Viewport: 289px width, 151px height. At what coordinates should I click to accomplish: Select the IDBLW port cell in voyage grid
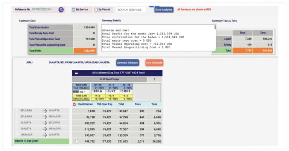pyautogui.click(x=98, y=91)
